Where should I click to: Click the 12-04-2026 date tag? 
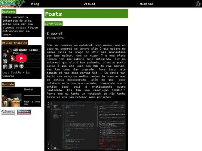tap(53, 23)
